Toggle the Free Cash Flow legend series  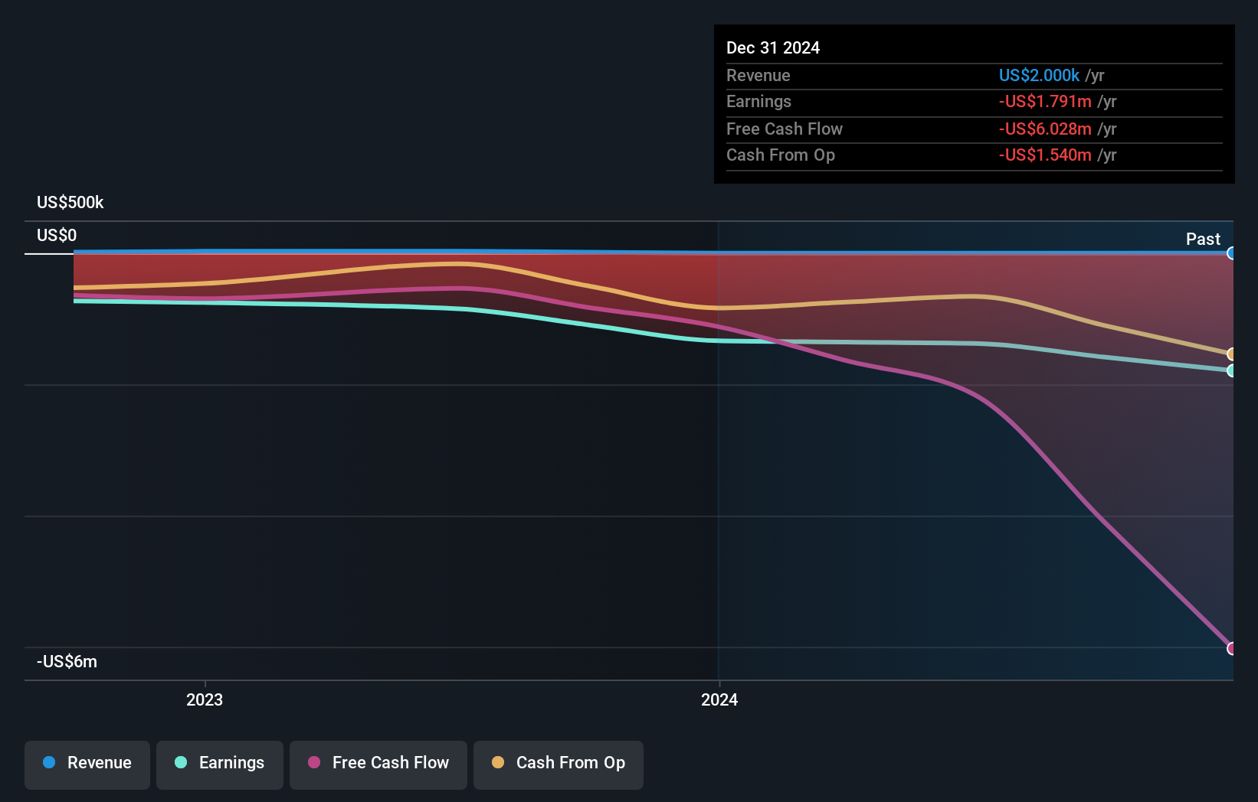(x=378, y=765)
